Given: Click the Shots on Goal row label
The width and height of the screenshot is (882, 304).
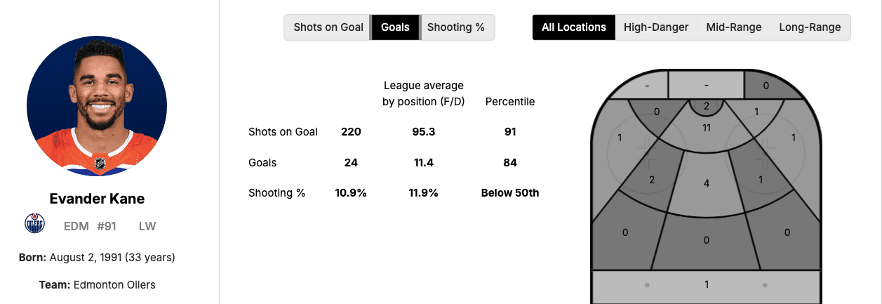Looking at the screenshot, I should tap(283, 132).
